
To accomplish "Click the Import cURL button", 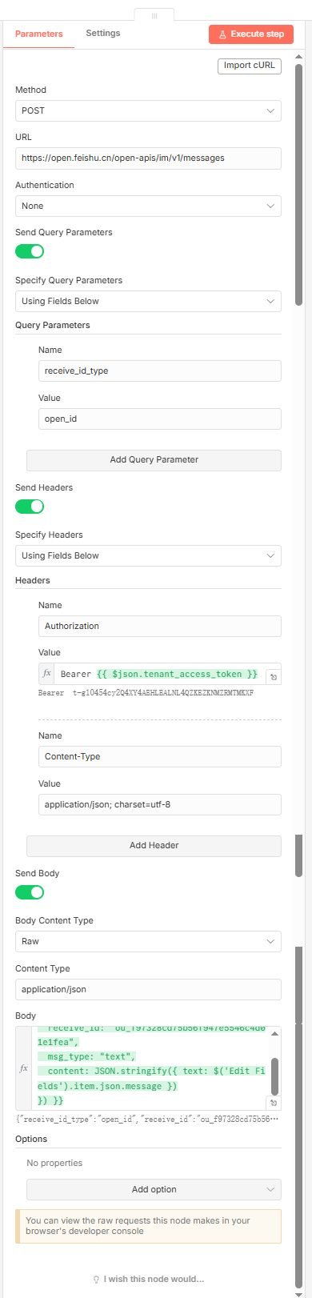I will pyautogui.click(x=250, y=66).
